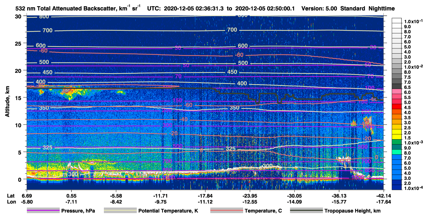This screenshot has width=426, height=218.
Task: Click the 'Standard' word in the header
Action: click(x=352, y=8)
